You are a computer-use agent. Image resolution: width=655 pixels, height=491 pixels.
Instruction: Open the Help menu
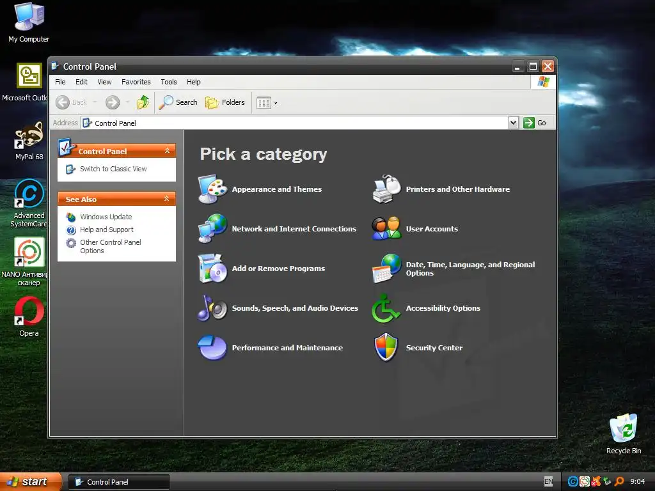pos(193,82)
